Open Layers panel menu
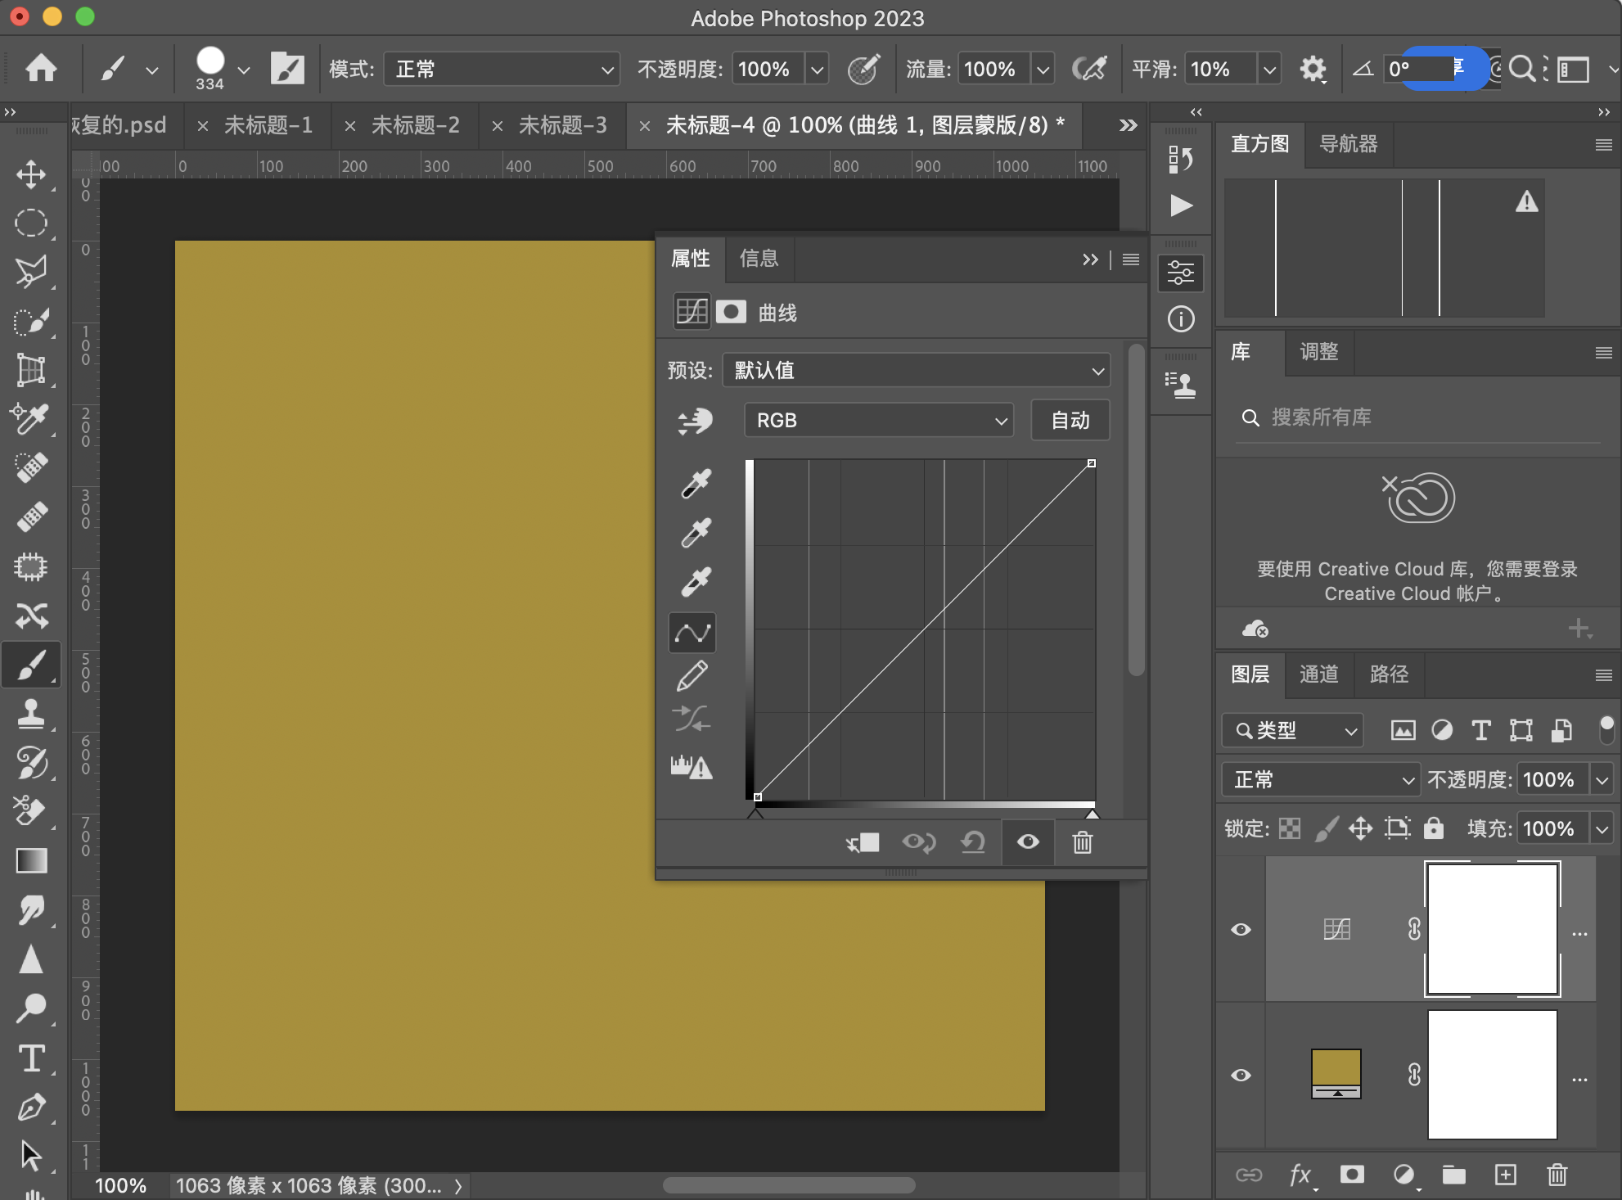The image size is (1622, 1200). point(1603,675)
